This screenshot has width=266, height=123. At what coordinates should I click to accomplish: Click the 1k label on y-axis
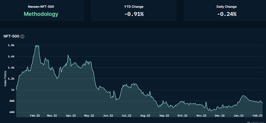[12, 90]
